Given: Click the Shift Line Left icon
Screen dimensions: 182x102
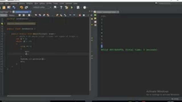Looking at the screenshot, I should click(70, 15).
